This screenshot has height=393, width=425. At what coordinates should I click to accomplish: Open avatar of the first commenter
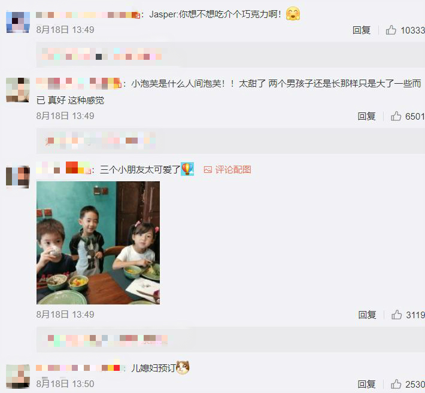(18, 22)
